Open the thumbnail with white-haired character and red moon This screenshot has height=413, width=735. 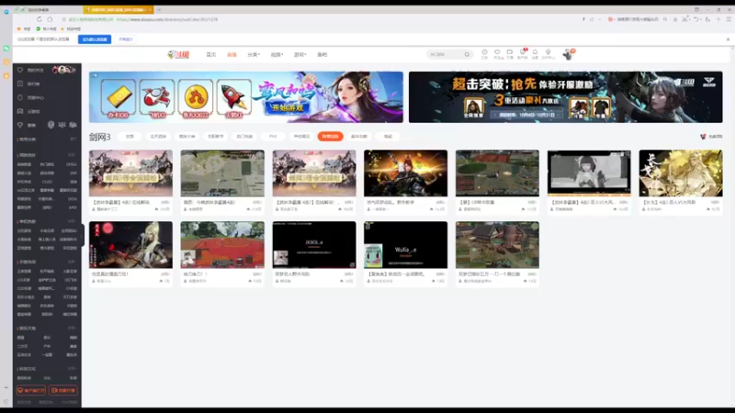tap(130, 245)
